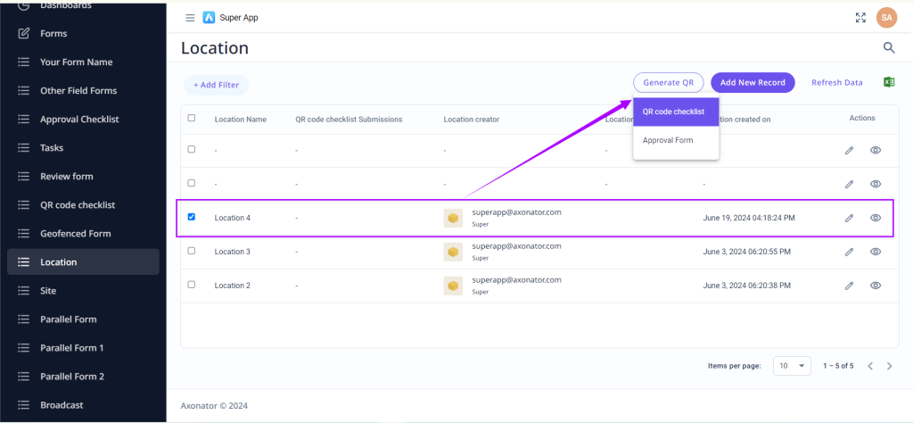Check the Location 3 row checkbox

[x=192, y=251]
